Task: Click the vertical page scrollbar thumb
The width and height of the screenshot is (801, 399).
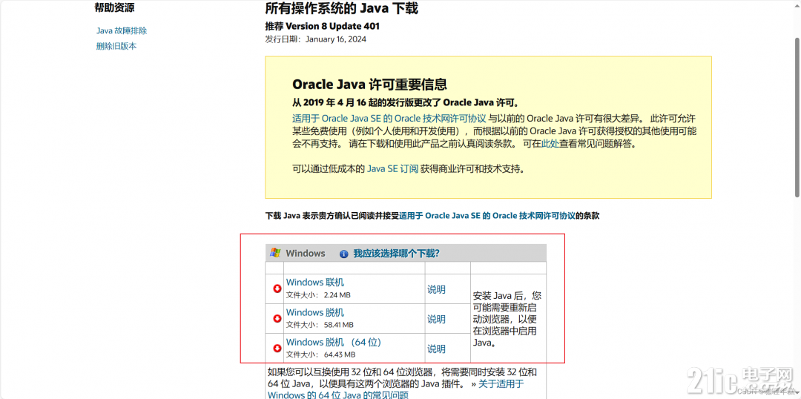Action: point(797,117)
